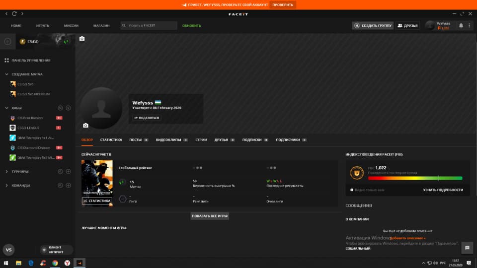Click the FBI shield badge icon
The image size is (477, 268).
[x=357, y=173]
